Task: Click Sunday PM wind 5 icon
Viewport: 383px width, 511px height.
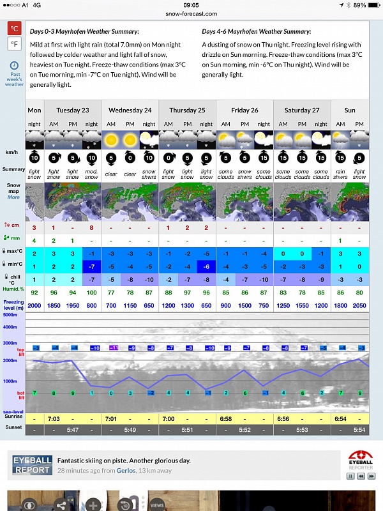Action: (359, 158)
